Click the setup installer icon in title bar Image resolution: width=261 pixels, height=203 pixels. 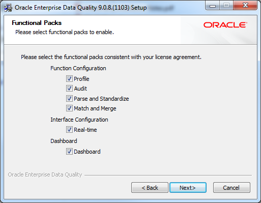(8, 8)
